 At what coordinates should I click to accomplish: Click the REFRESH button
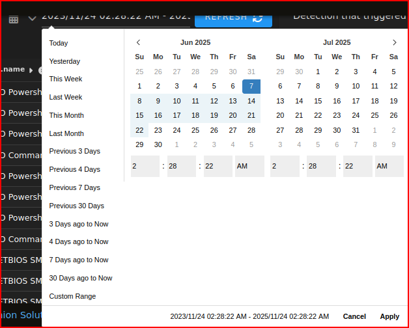(233, 17)
